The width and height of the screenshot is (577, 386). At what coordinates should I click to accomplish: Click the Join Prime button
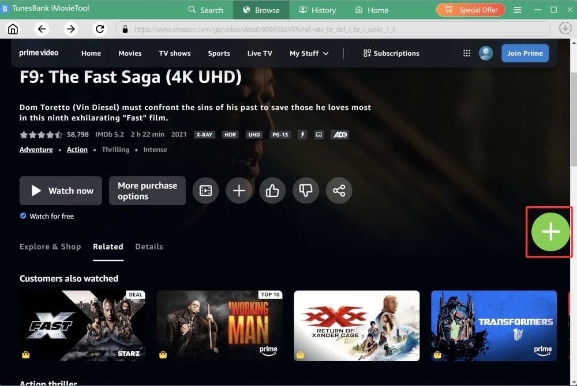(525, 53)
